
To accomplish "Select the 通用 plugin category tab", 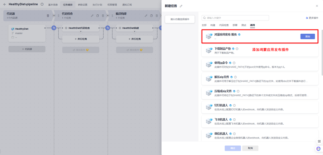I will tap(252, 25).
